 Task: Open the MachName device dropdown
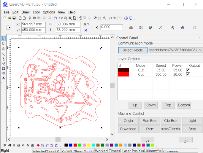click(200, 50)
